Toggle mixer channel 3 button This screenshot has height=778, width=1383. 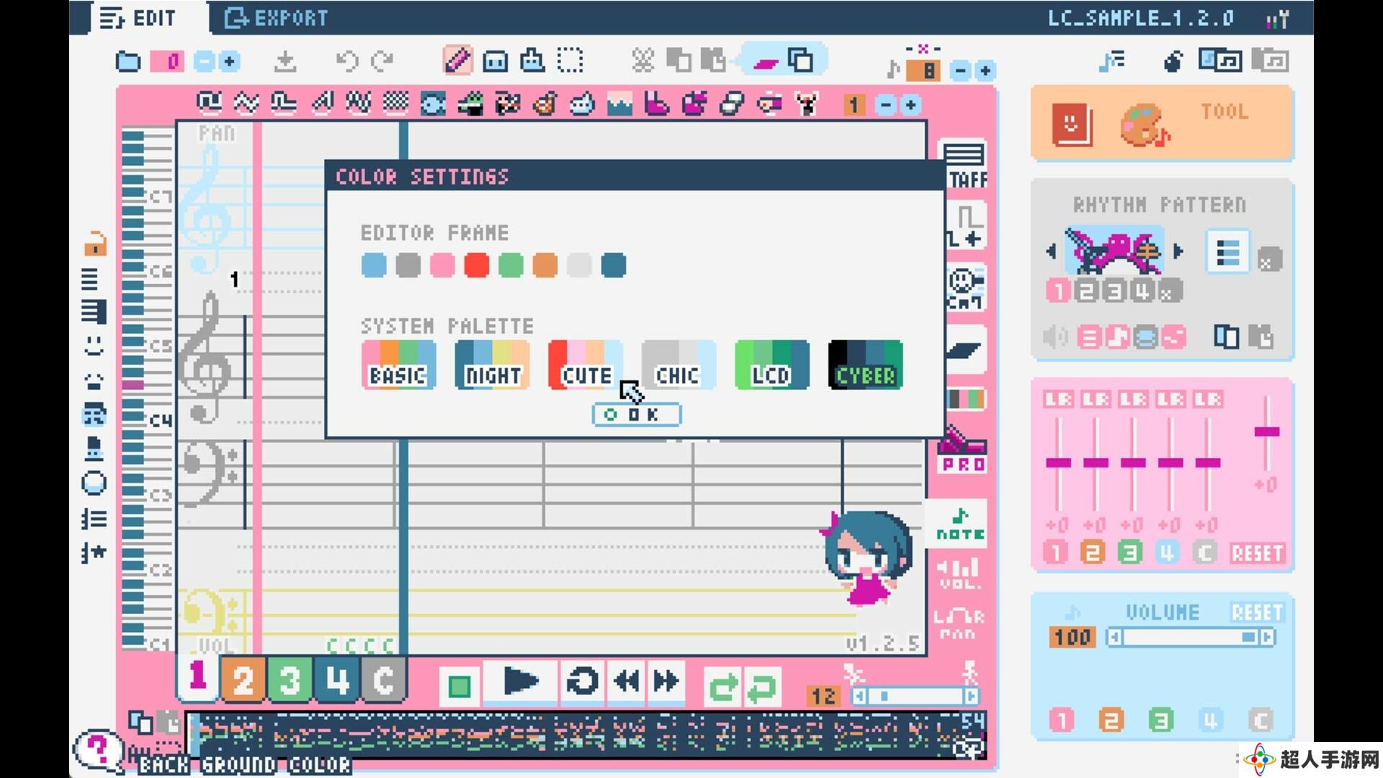tap(1130, 553)
